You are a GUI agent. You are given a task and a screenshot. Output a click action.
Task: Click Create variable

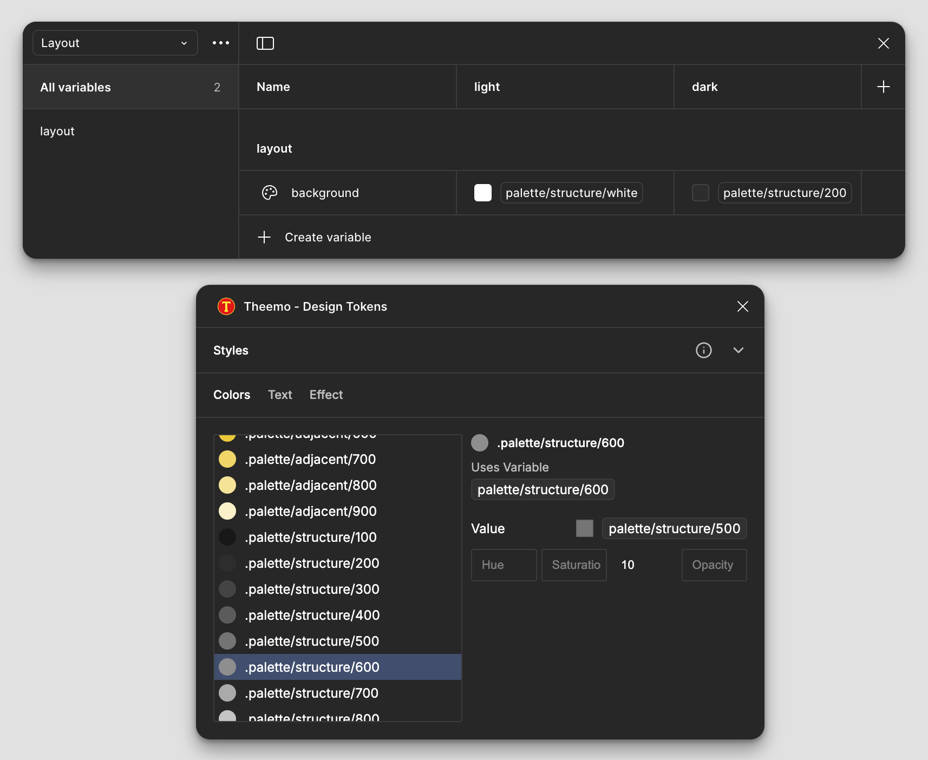point(328,237)
